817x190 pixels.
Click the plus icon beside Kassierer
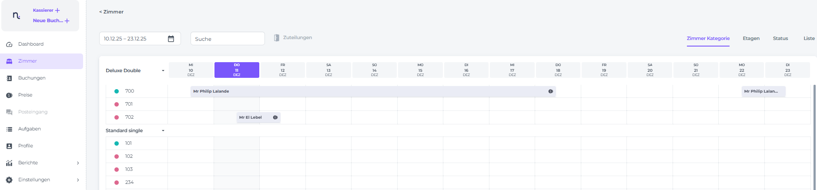57,10
